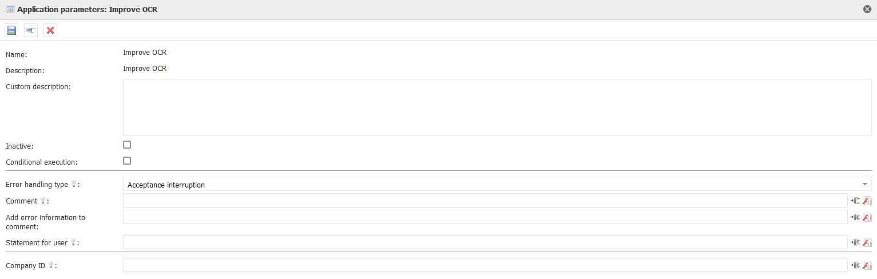Image resolution: width=877 pixels, height=279 pixels.
Task: Click the formula editor icon beside Comment
Action: (x=867, y=201)
